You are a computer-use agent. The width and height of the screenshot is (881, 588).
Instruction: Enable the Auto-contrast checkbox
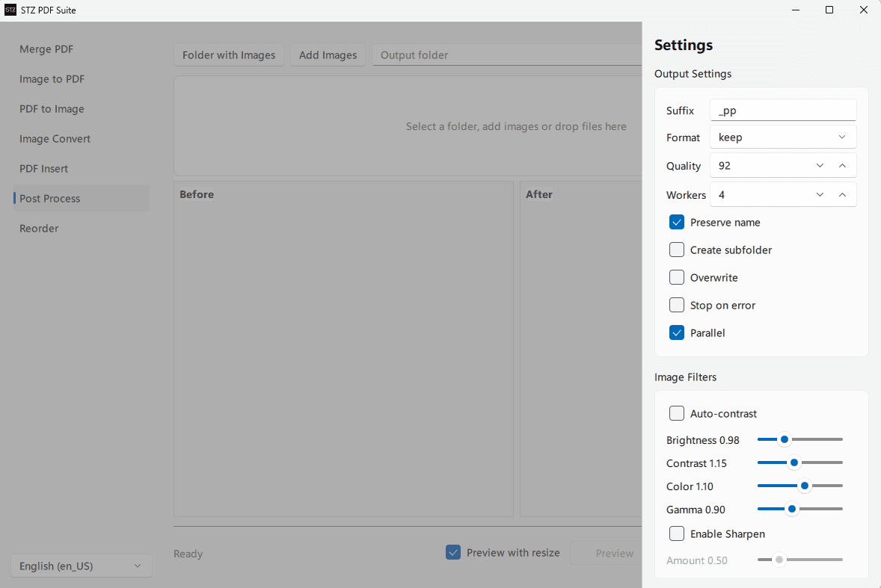coord(677,413)
